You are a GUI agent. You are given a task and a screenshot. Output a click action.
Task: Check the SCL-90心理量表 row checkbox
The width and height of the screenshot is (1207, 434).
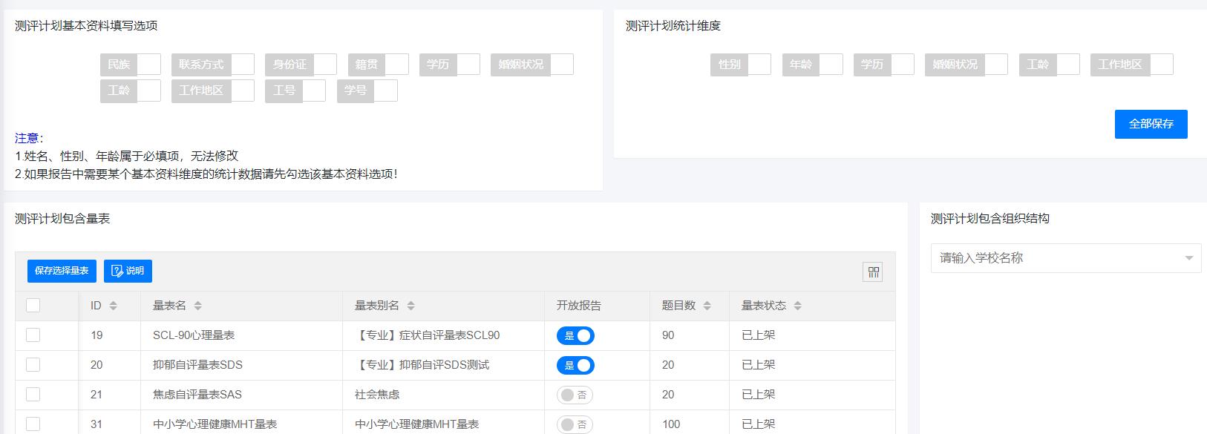click(x=33, y=335)
